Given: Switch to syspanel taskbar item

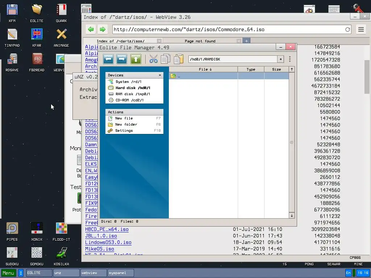Looking at the screenshot, I should (121, 273).
